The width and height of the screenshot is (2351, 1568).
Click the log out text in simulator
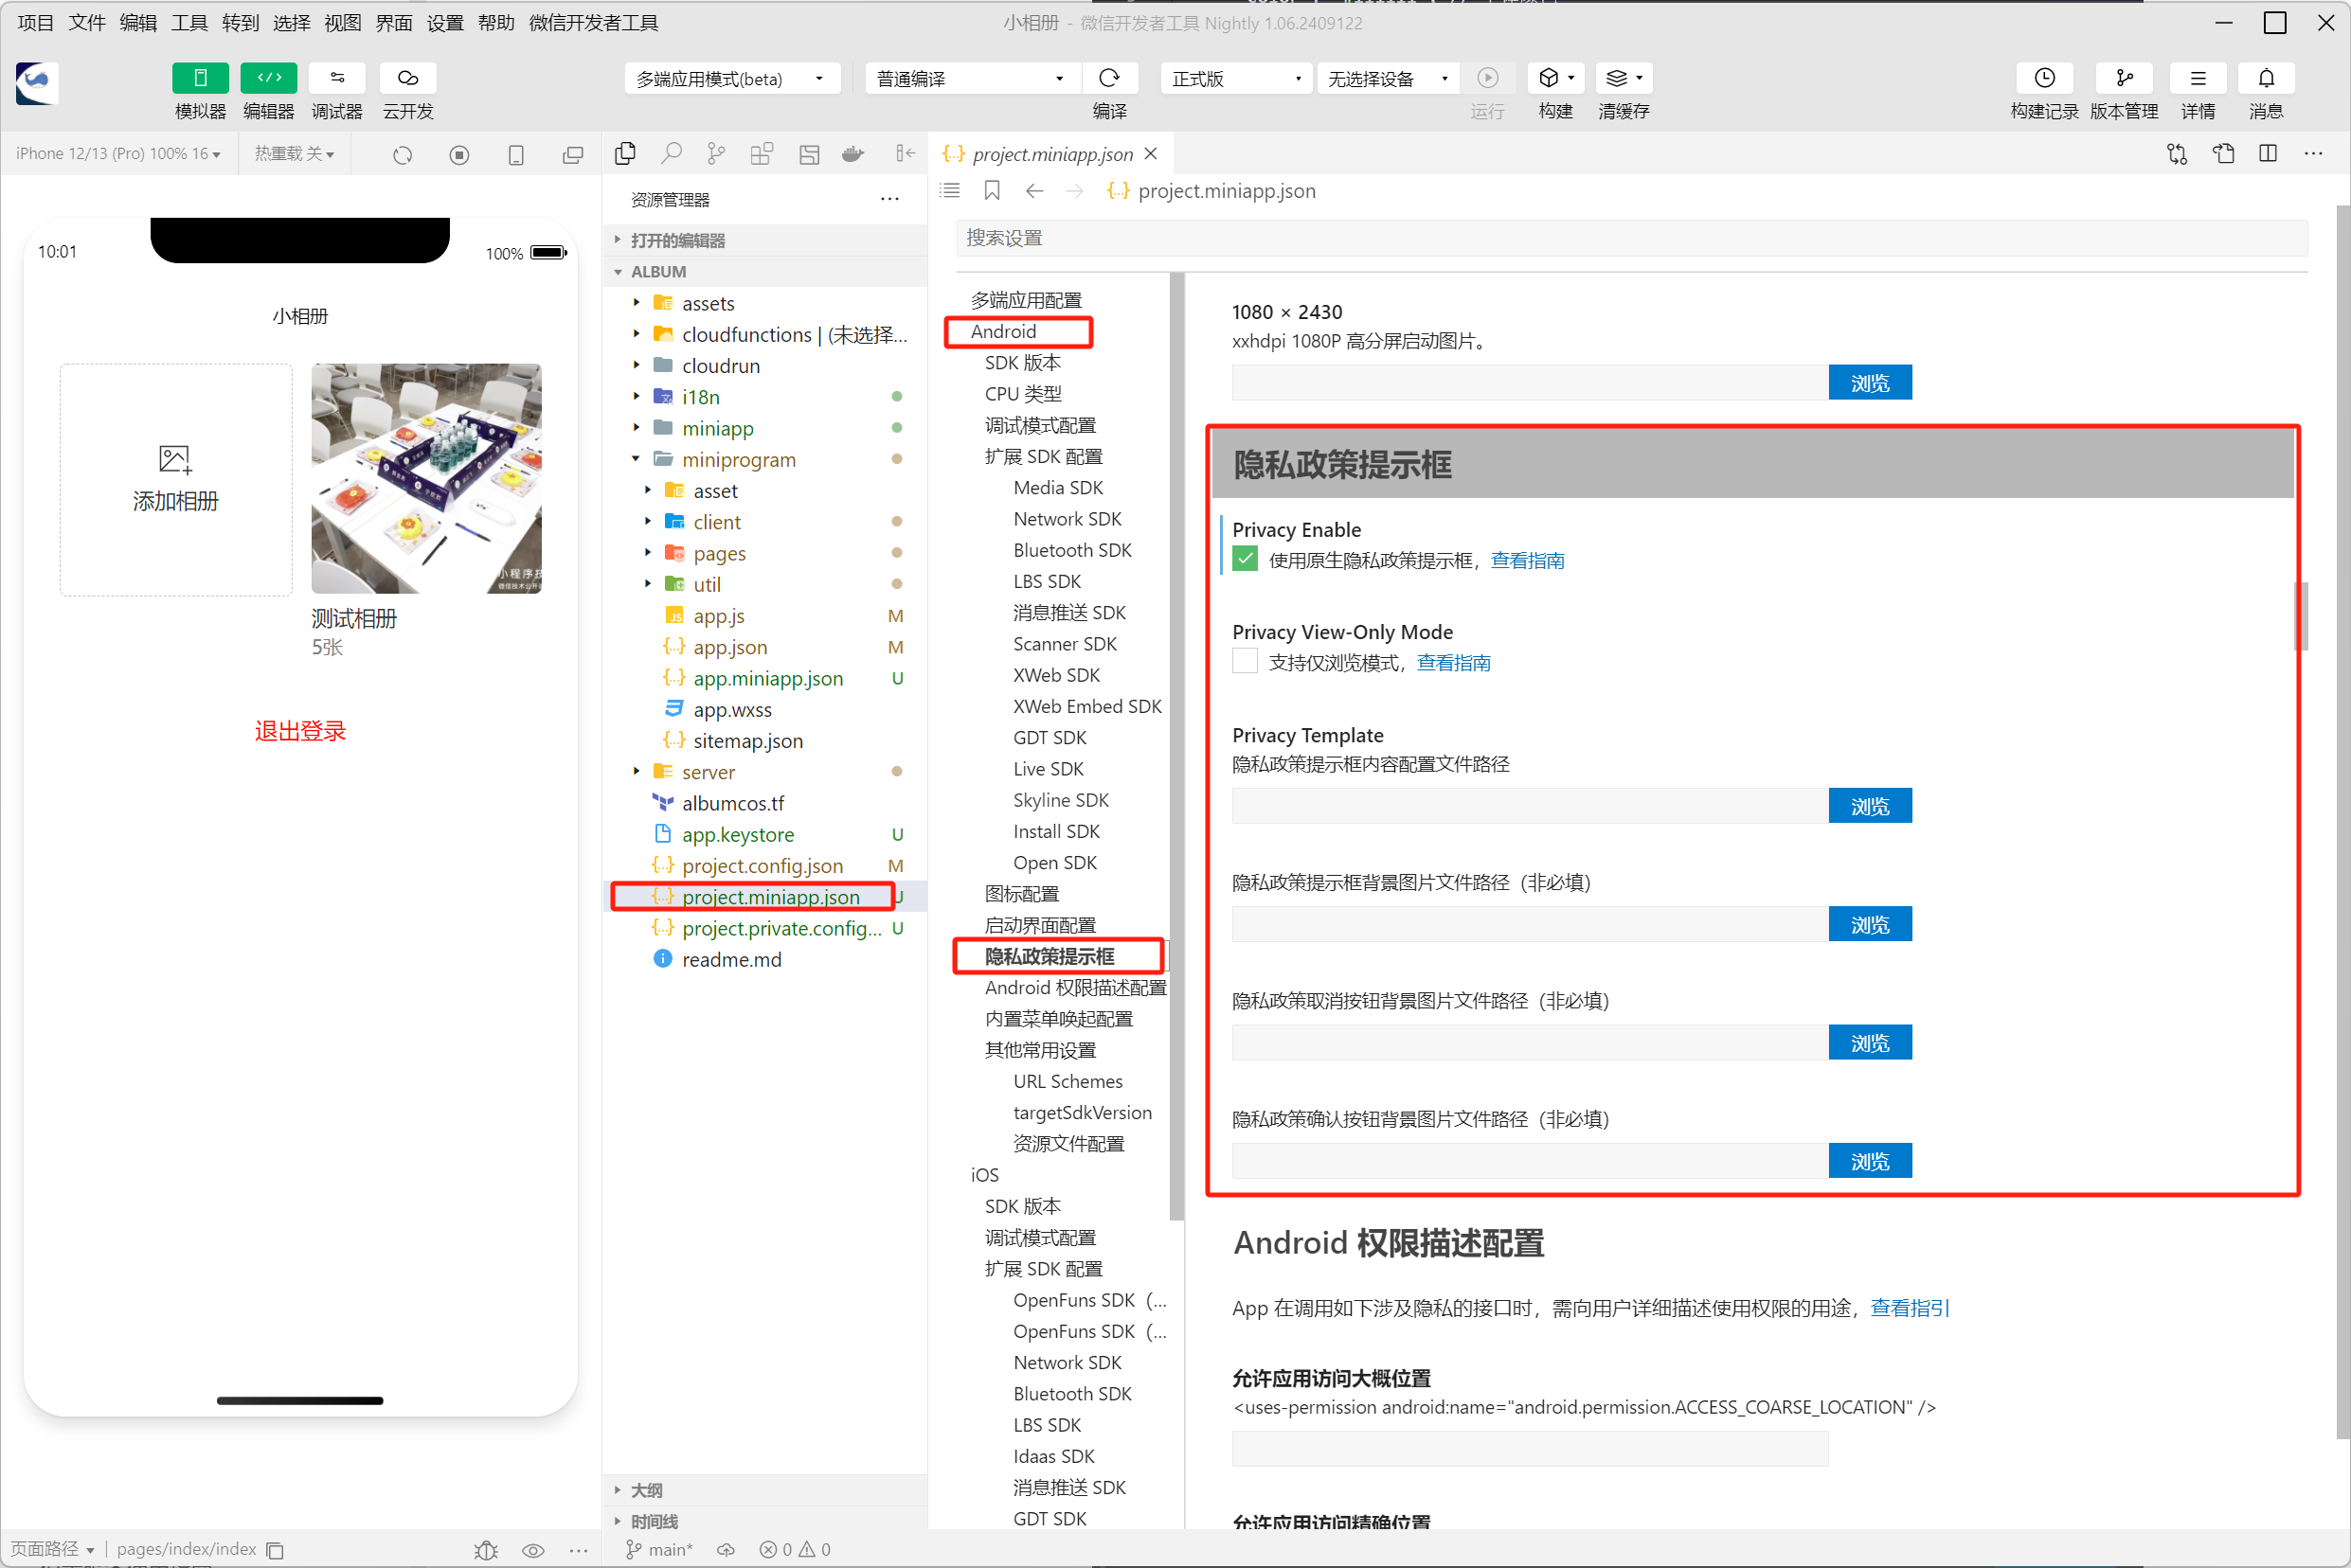pos(300,731)
